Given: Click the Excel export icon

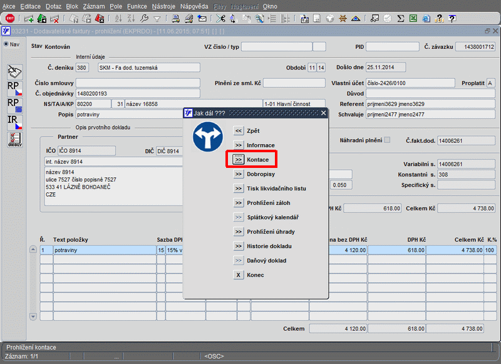Looking at the screenshot, I should pos(413,19).
